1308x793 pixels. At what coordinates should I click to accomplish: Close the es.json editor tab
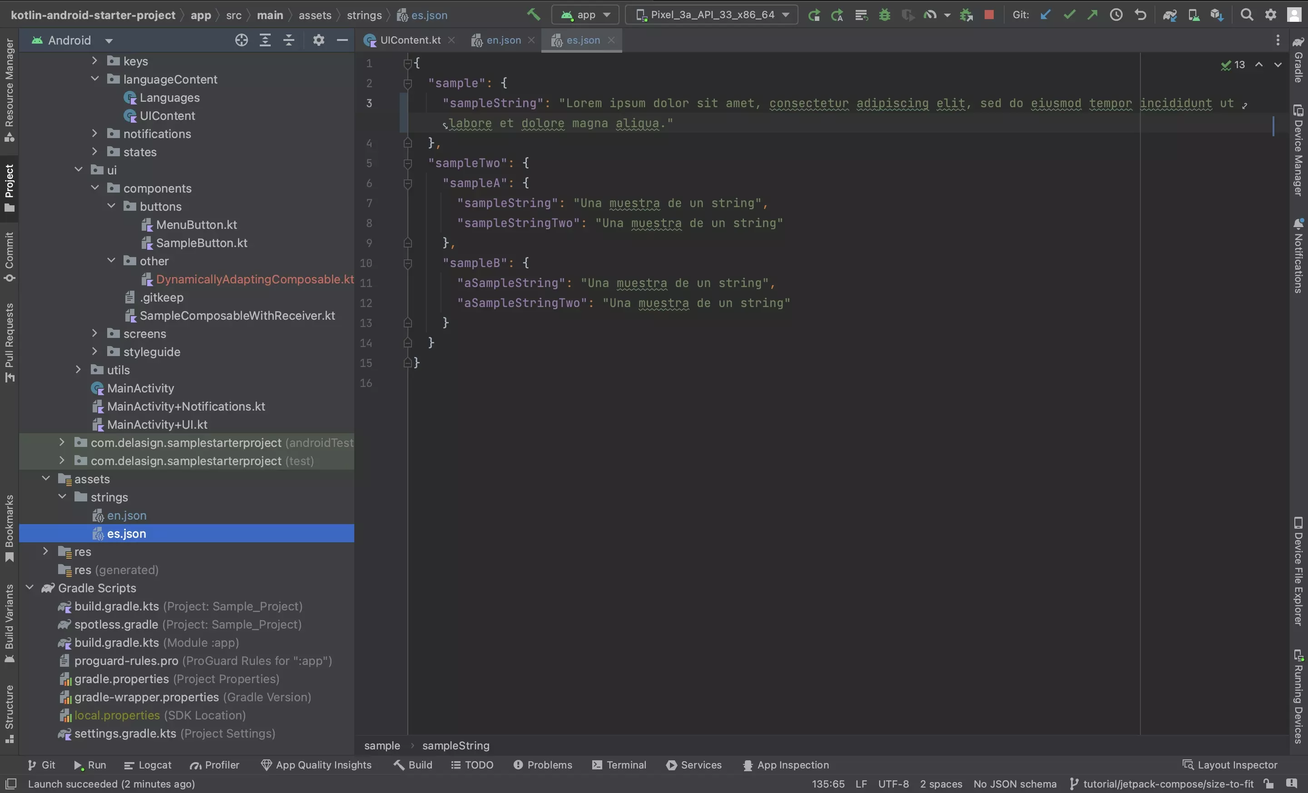coord(611,40)
